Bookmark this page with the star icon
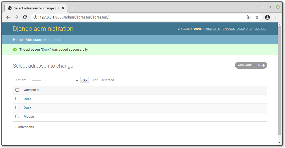This screenshot has height=148, width=285. [x=257, y=17]
